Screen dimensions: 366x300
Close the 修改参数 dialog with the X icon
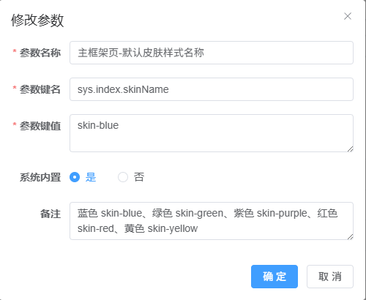pyautogui.click(x=348, y=16)
